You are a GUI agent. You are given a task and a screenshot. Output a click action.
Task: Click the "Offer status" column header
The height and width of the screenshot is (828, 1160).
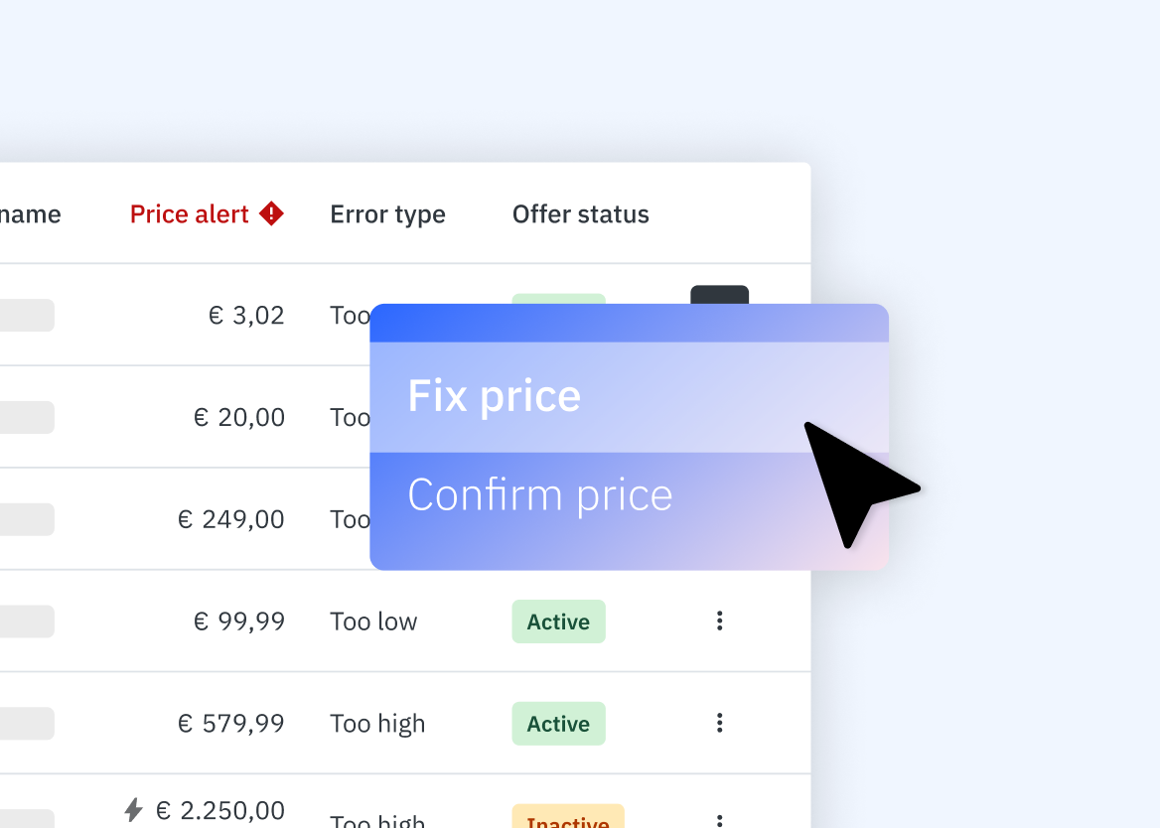pos(580,213)
